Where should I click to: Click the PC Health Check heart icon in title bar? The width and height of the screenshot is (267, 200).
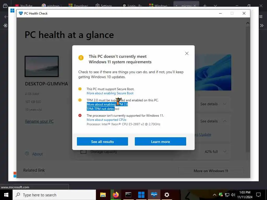(x=21, y=13)
